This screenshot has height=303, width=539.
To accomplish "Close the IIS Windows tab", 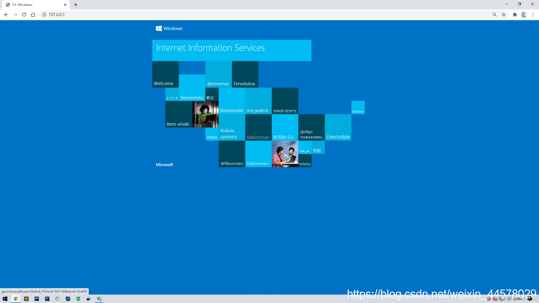I will (65, 5).
